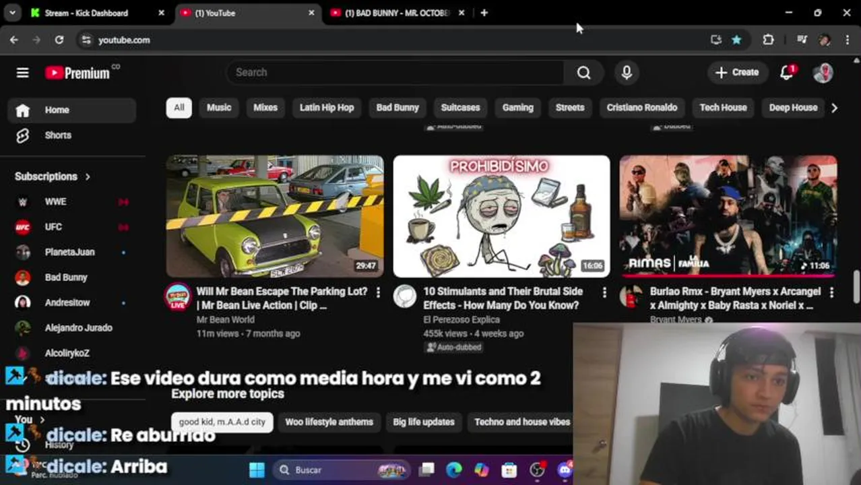Select the Tech House chip
Viewport: 861px width, 485px height.
click(x=723, y=108)
